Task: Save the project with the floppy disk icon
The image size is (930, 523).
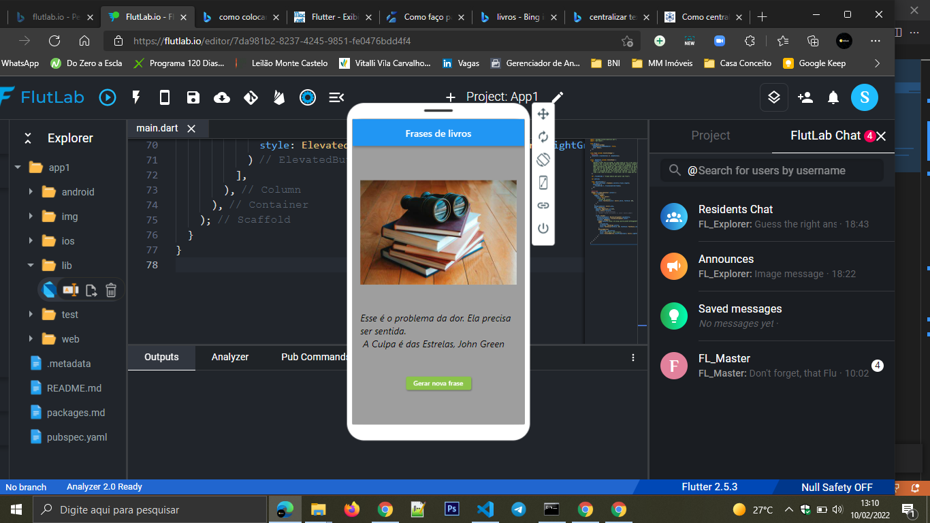Action: [193, 97]
